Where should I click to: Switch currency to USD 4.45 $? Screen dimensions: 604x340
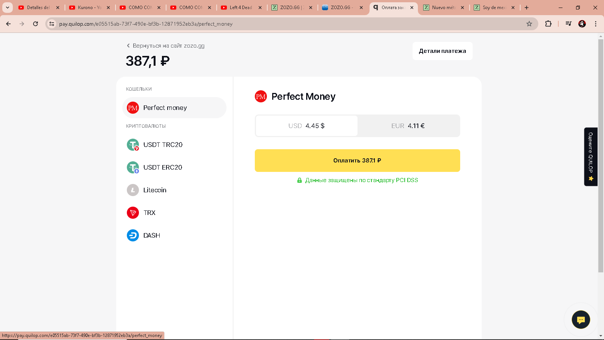coord(307,126)
